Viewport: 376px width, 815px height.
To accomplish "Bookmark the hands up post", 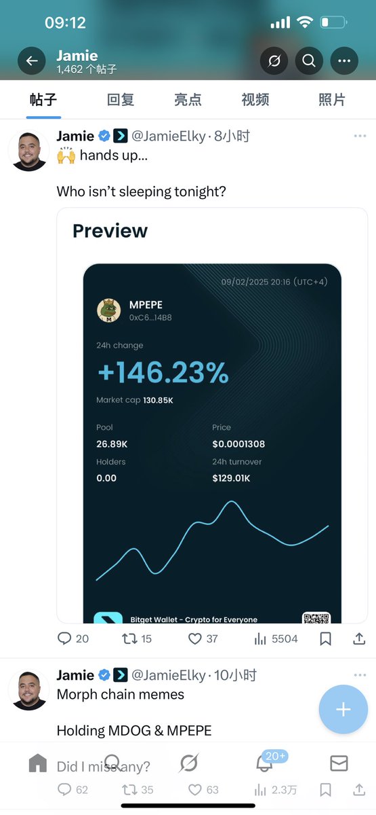I will pyautogui.click(x=325, y=638).
